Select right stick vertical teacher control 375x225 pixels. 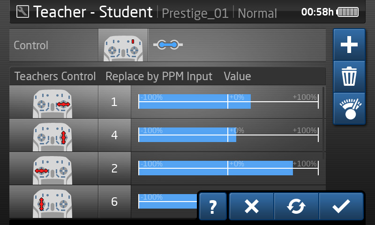point(53,135)
